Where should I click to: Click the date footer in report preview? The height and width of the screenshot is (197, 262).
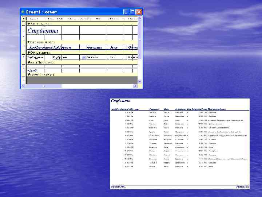pos(118,187)
